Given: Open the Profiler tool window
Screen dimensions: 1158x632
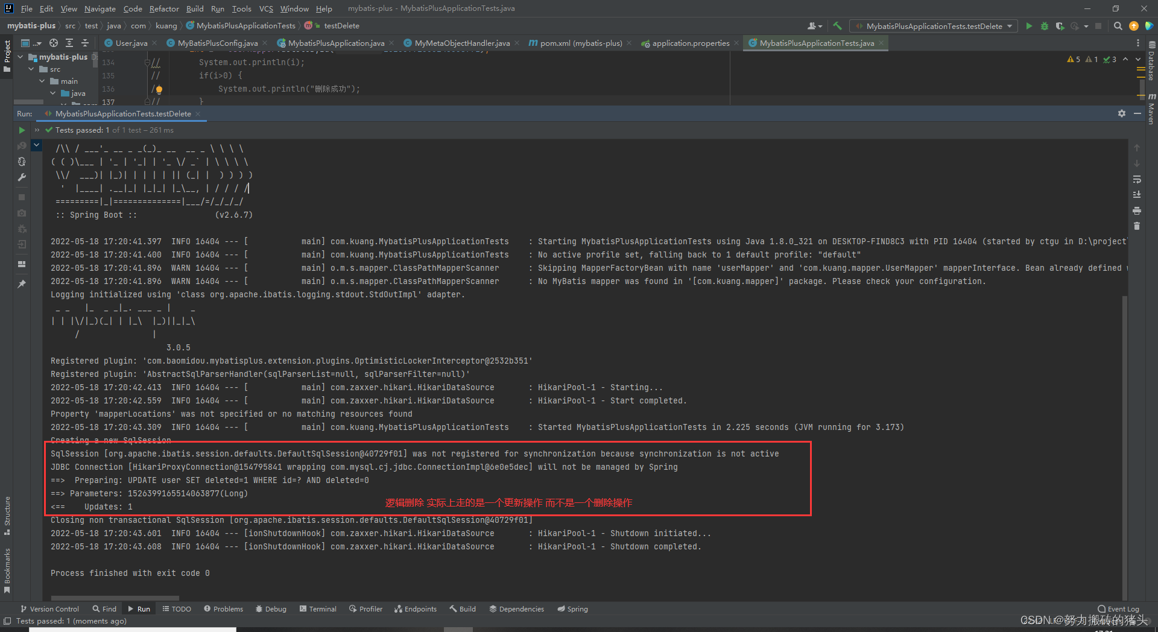Looking at the screenshot, I should pos(365,609).
